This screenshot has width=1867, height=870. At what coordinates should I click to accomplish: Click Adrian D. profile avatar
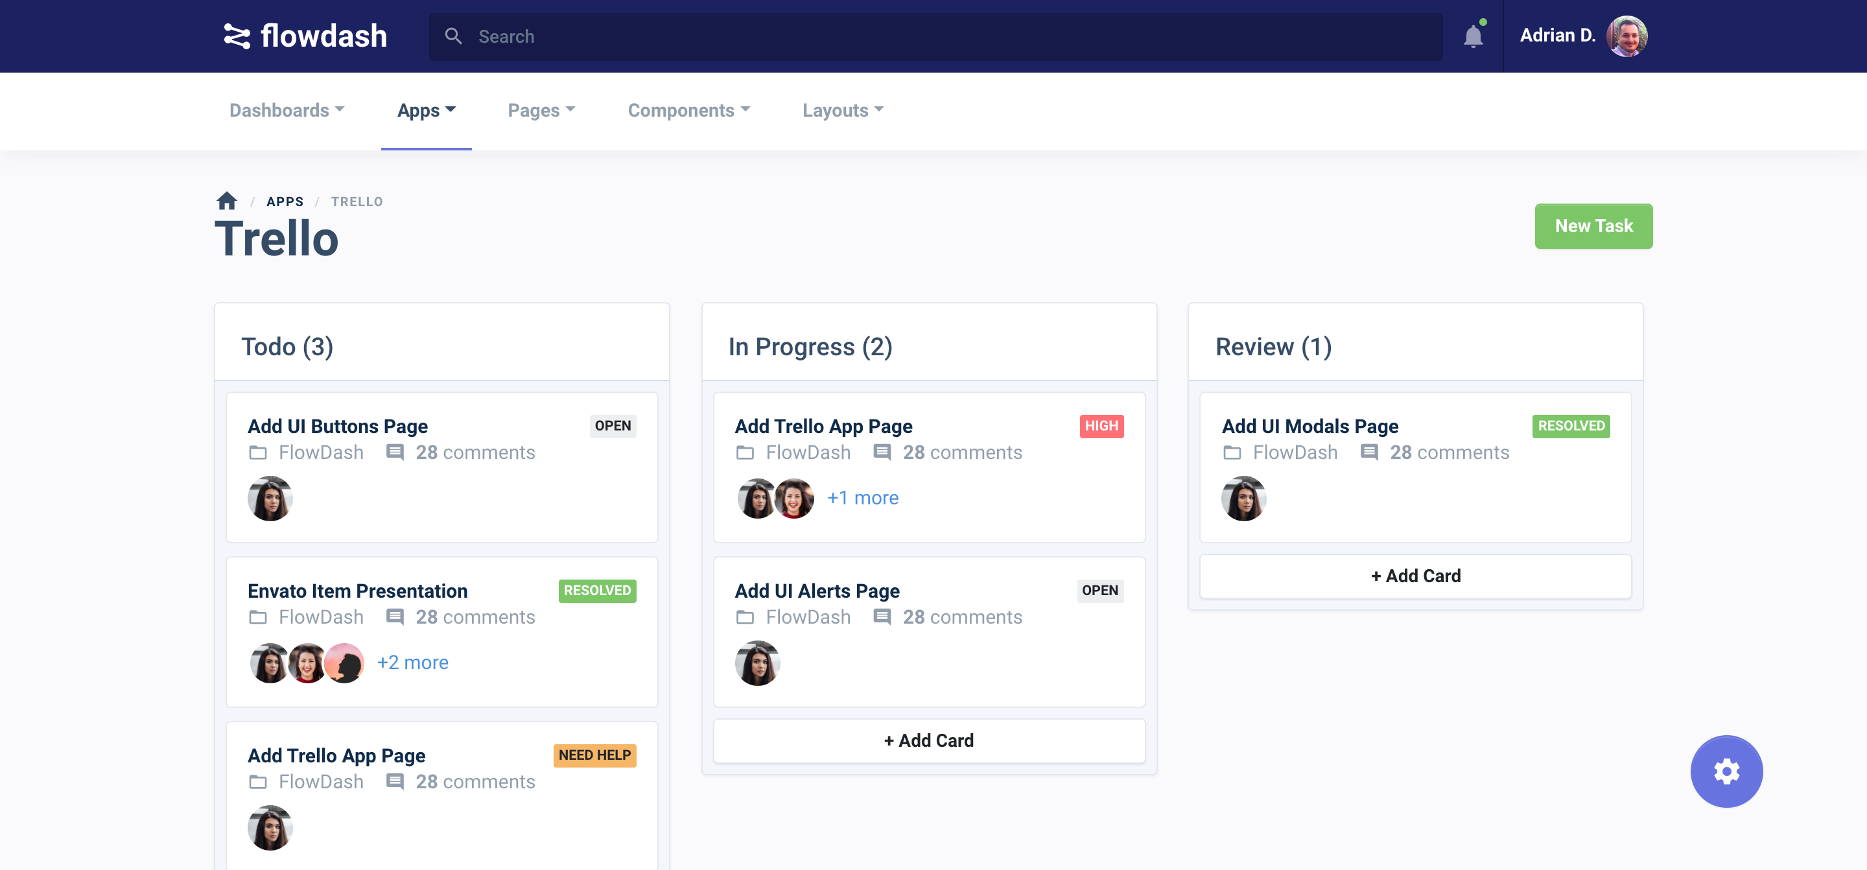pyautogui.click(x=1627, y=36)
